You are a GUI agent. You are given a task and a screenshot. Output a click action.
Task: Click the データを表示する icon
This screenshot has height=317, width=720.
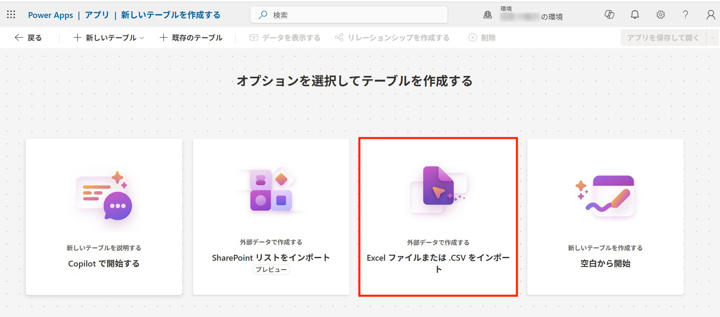click(x=254, y=38)
